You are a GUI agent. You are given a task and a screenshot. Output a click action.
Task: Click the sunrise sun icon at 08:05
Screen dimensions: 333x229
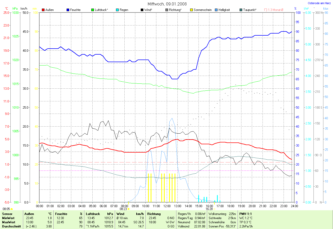(11, 209)
